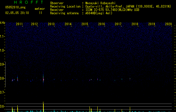Click the tallest yellow amplitude spike
Screen dimensions: 176x112
click(x=43, y=107)
